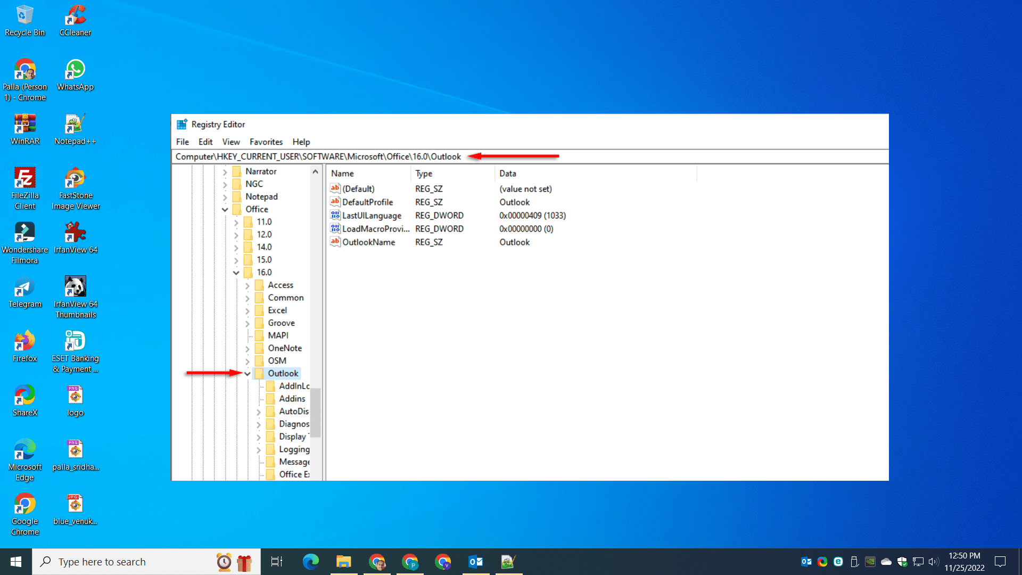Image resolution: width=1022 pixels, height=575 pixels.
Task: Expand the NGC key
Action: (225, 184)
